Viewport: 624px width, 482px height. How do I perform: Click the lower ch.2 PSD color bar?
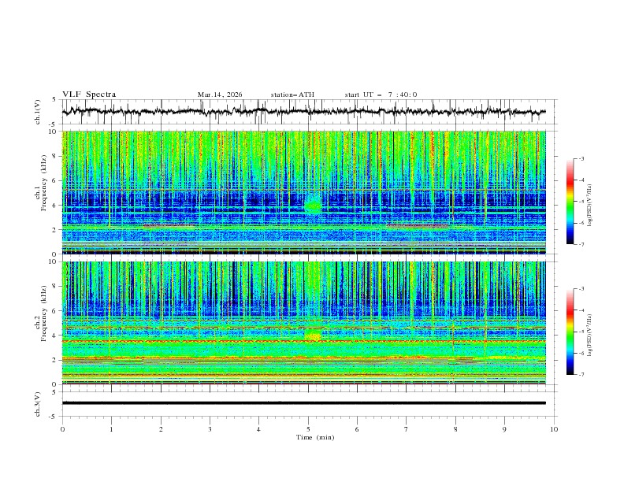click(570, 332)
